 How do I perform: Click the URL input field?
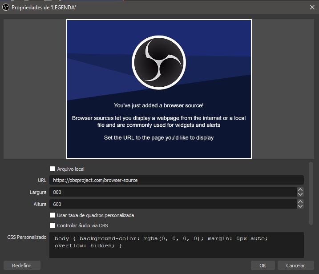[x=176, y=180]
